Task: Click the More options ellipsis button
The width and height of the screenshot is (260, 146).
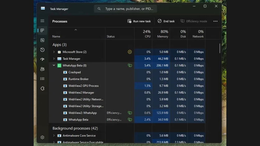Action: (x=216, y=21)
